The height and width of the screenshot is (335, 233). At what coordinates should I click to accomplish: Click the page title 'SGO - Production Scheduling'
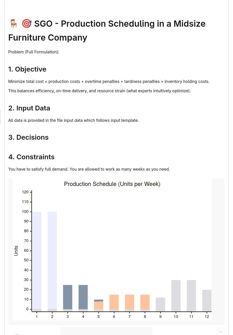(107, 31)
